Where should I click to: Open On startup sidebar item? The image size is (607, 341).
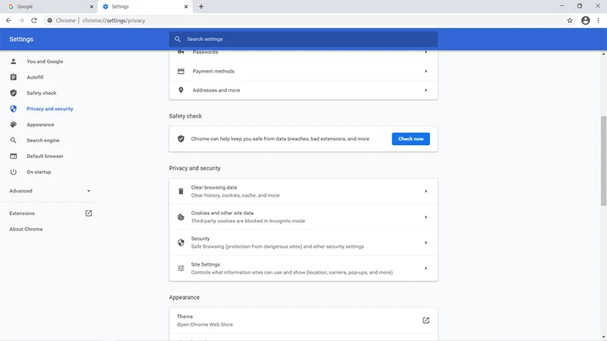tap(39, 172)
